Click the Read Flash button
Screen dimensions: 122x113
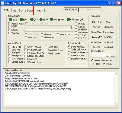pyautogui.click(x=97, y=42)
